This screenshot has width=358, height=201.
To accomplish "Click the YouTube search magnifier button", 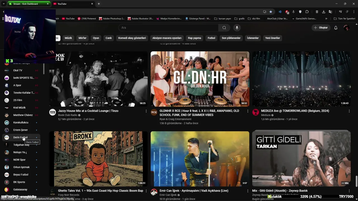I will coord(224,28).
